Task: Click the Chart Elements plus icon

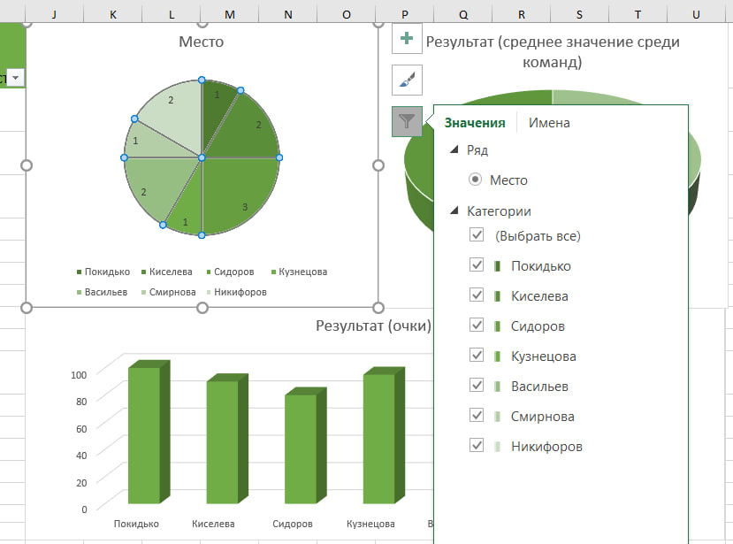Action: 407,39
